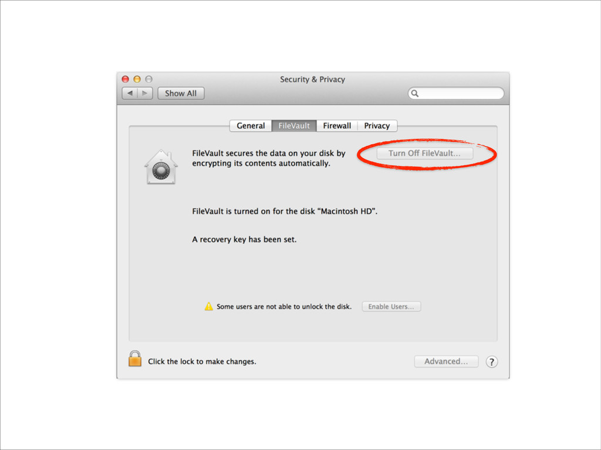Click the padlock icon to unlock changes
The image size is (601, 450).
point(134,359)
